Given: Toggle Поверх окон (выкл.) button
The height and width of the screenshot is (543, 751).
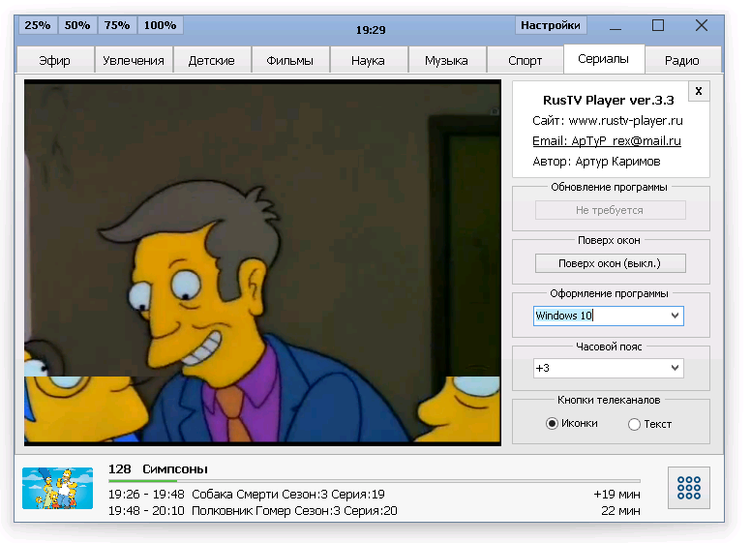Looking at the screenshot, I should point(610,263).
